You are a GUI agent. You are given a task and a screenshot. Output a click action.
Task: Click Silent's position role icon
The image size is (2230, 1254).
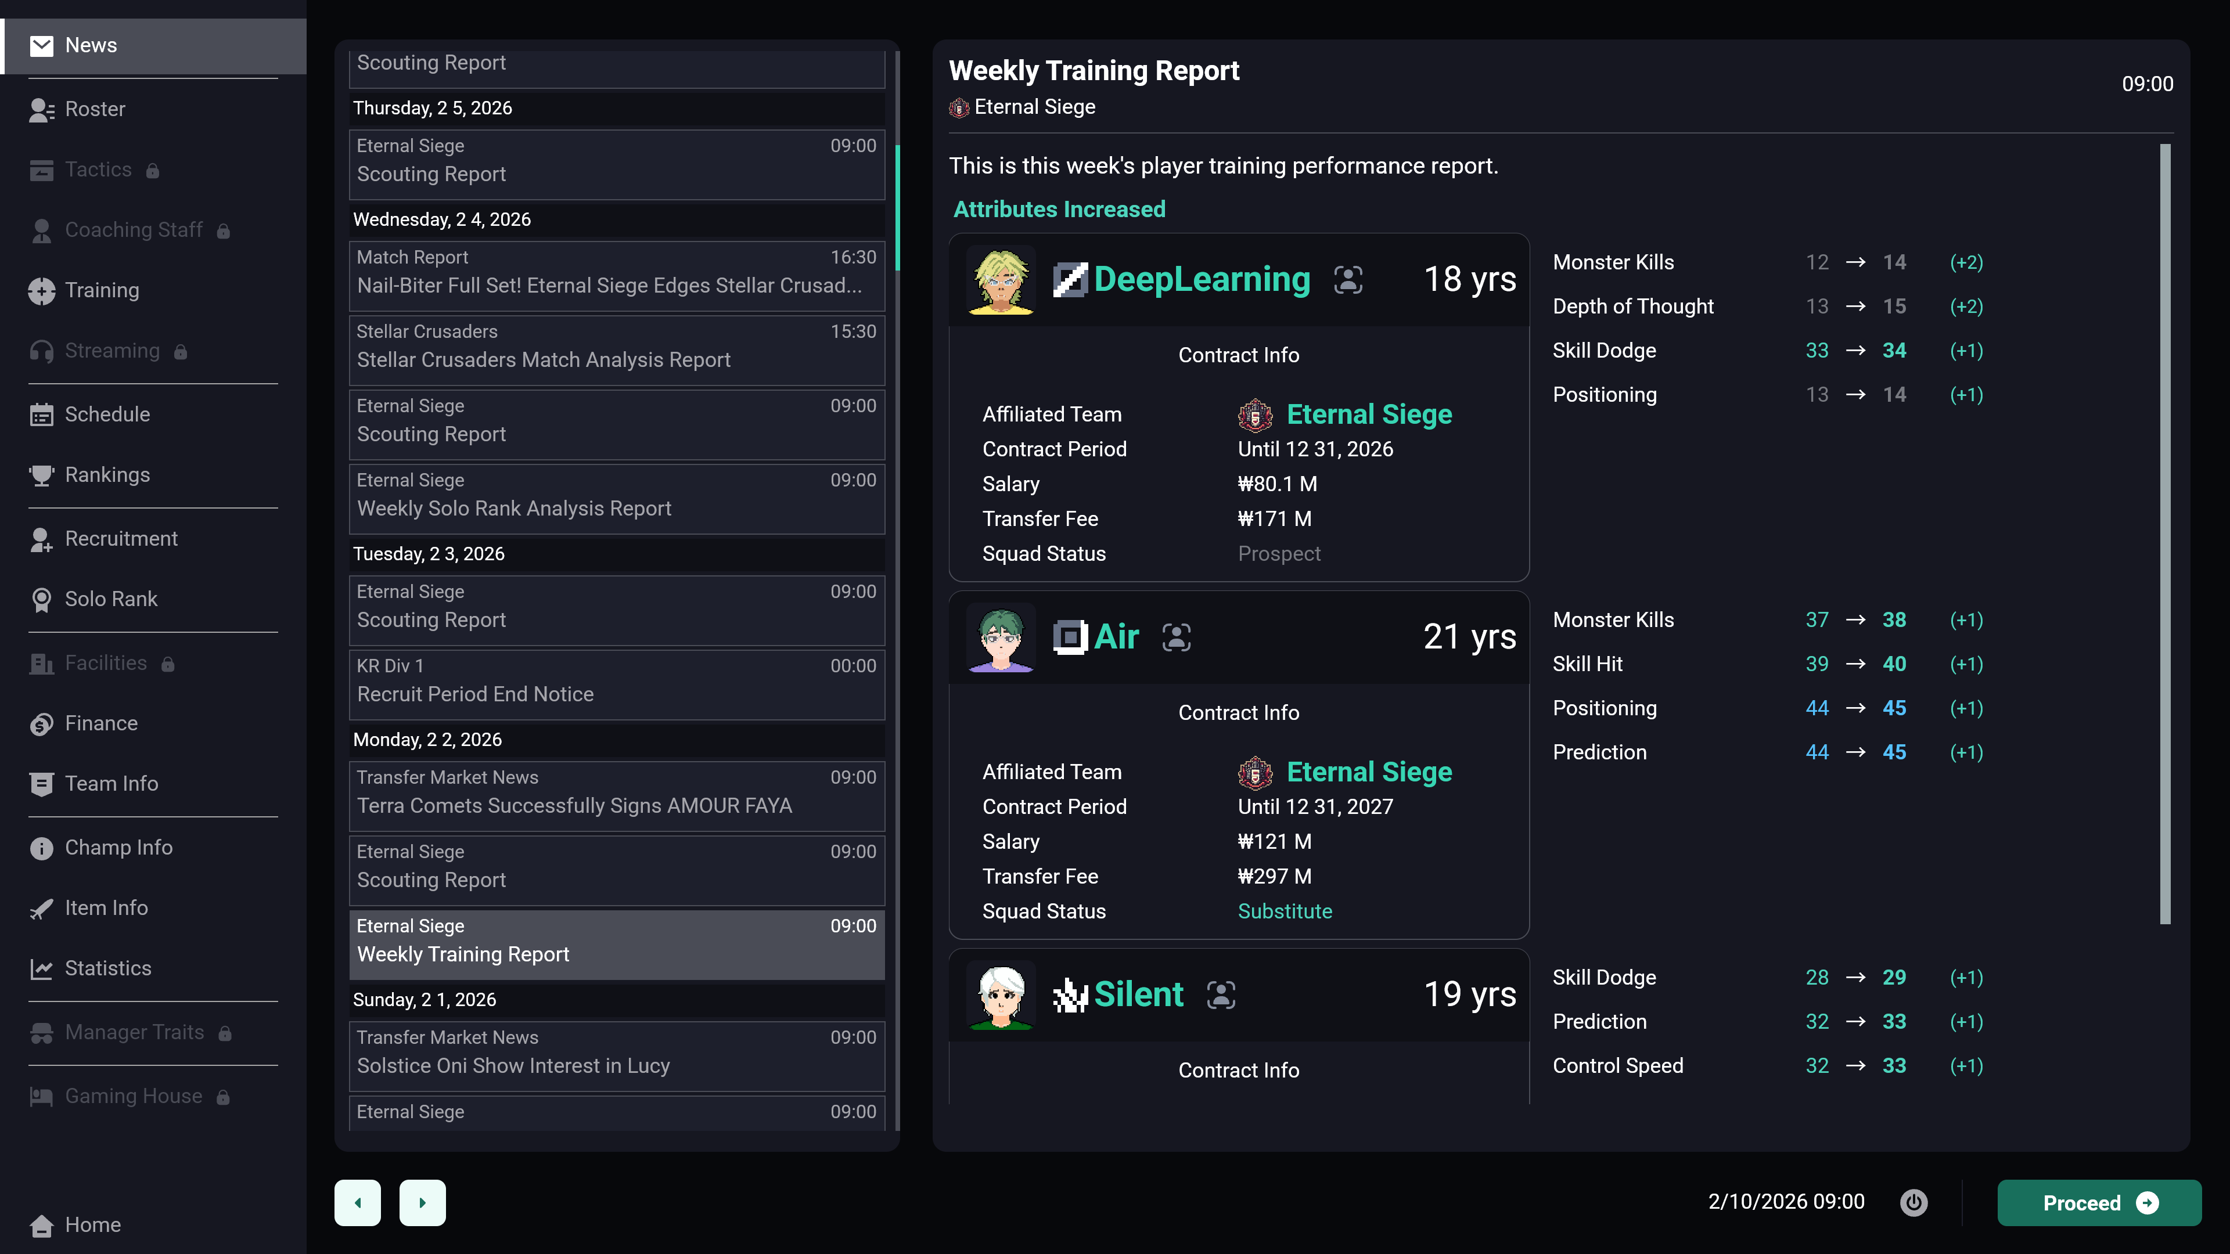(1070, 994)
